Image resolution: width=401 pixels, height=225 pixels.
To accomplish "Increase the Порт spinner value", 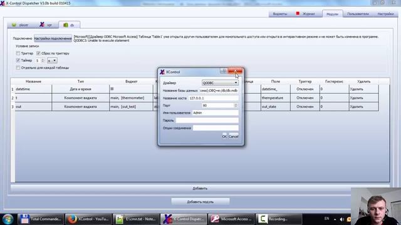I will pos(236,104).
